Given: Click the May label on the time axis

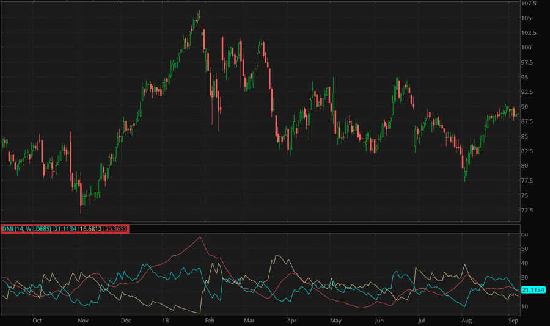Looking at the screenshot, I should pos(335,320).
